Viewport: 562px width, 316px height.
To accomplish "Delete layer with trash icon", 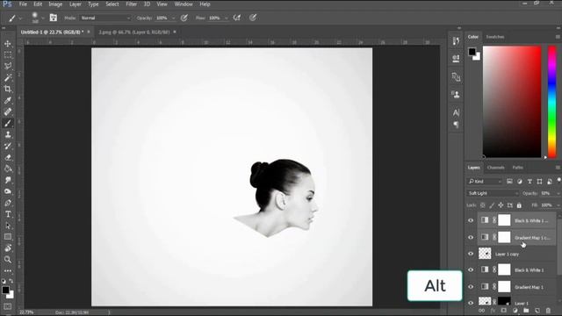I will (548, 311).
